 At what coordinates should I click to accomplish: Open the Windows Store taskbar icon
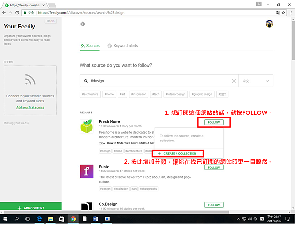click(x=62, y=219)
